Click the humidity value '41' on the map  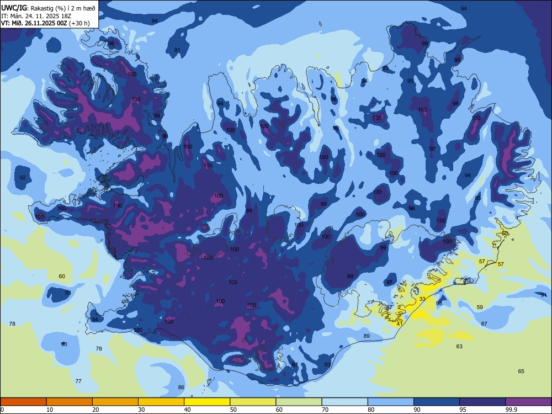(x=400, y=323)
